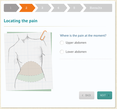Jump to step 4 in progress bar

click(x=59, y=8)
